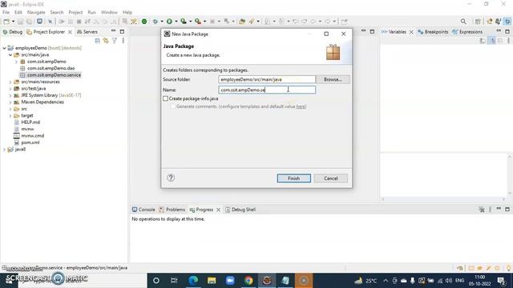Click the 'here' templates link

point(301,106)
